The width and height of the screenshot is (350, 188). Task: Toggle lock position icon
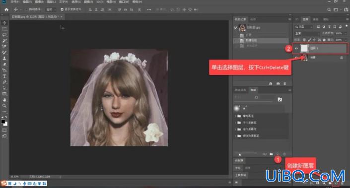314,40
